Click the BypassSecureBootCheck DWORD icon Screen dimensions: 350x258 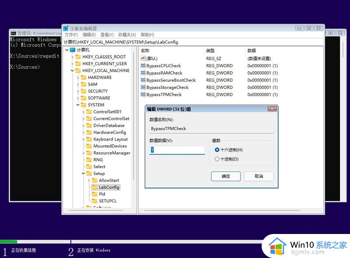coord(143,80)
